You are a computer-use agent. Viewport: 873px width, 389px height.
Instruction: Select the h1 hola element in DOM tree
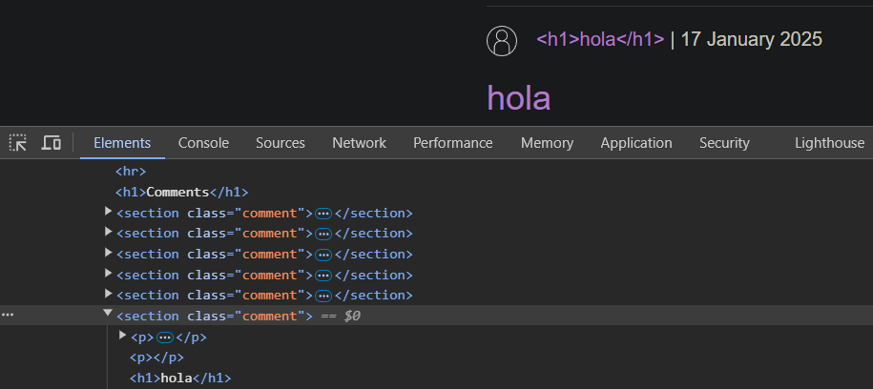click(x=180, y=379)
